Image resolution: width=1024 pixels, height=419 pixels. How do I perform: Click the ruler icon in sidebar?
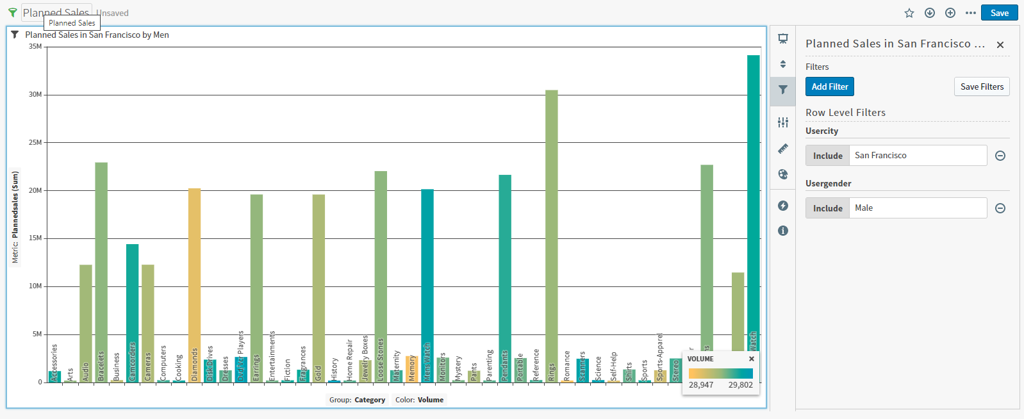click(x=782, y=149)
